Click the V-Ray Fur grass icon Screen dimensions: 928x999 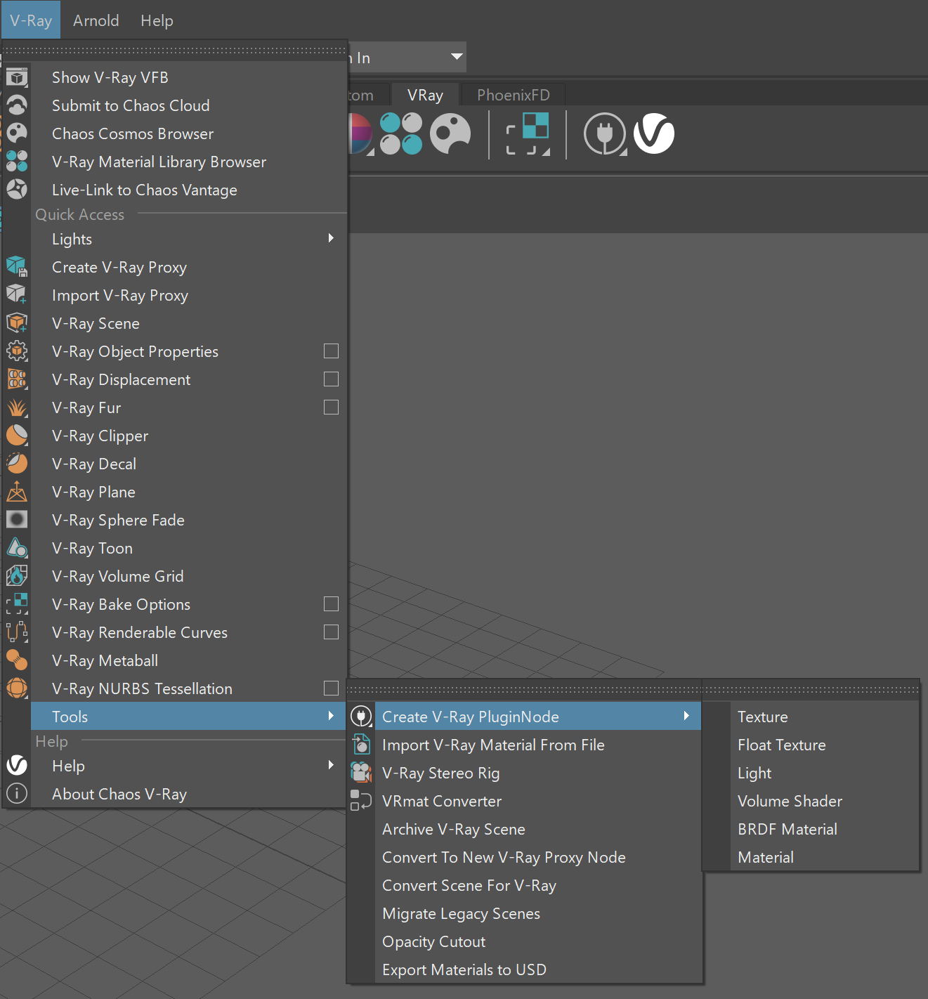tap(17, 407)
